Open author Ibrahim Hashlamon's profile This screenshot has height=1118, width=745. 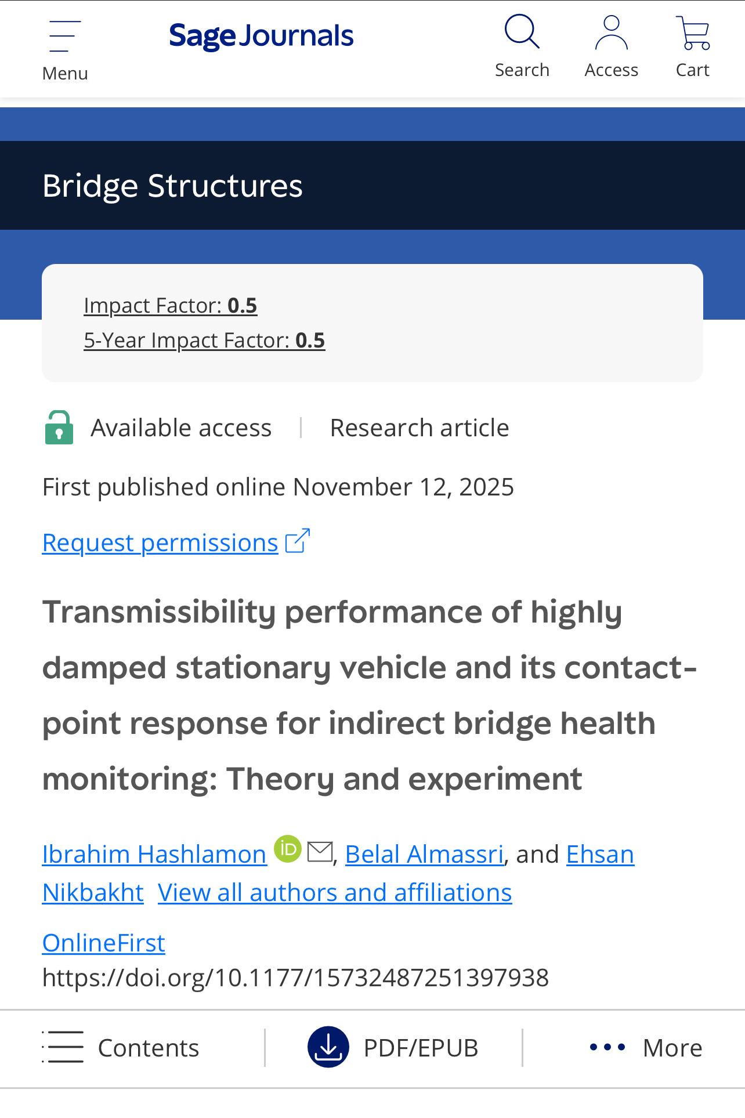[154, 855]
